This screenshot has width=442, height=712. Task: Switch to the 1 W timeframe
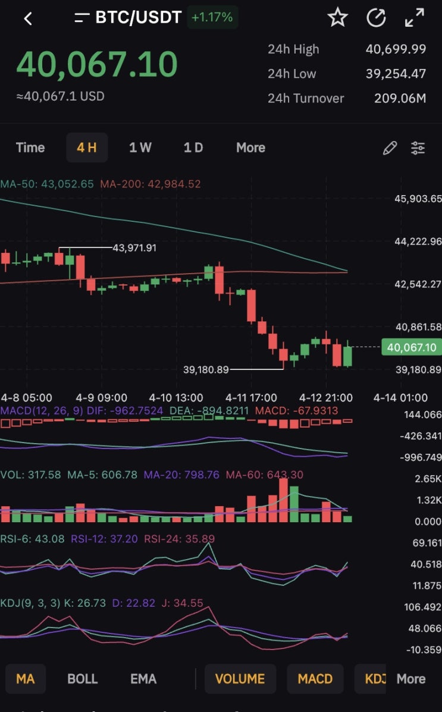pyautogui.click(x=140, y=148)
